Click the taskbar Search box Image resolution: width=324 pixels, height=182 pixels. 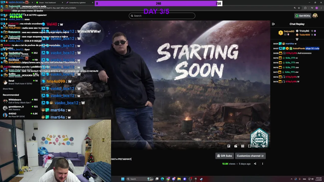[x=139, y=179]
